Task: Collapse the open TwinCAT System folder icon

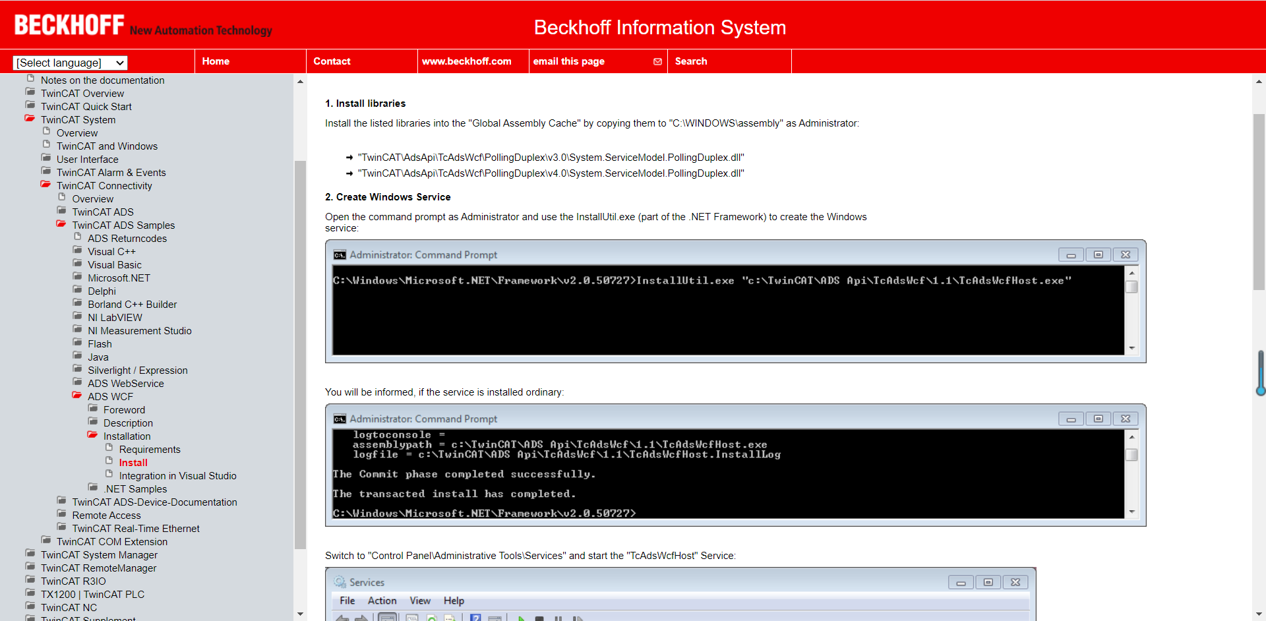Action: pyautogui.click(x=30, y=118)
